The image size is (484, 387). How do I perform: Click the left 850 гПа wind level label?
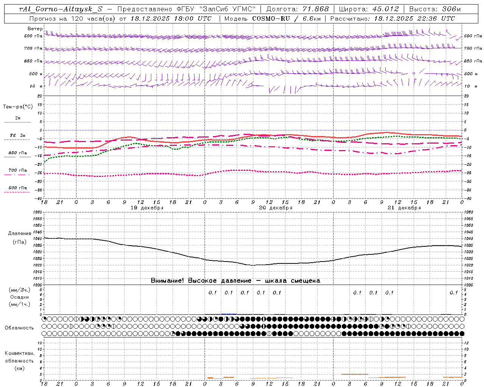coord(33,61)
